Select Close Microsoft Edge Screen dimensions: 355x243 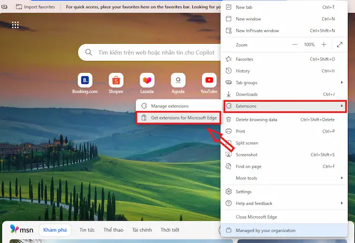[x=284, y=217]
